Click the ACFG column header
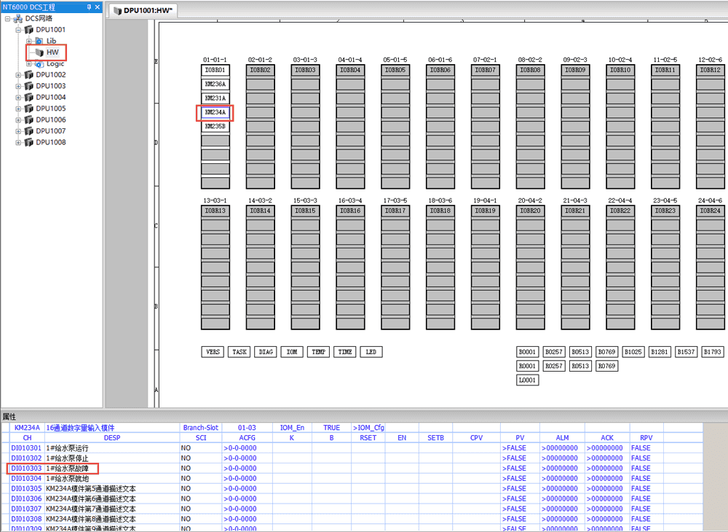The width and height of the screenshot is (728, 532). click(247, 438)
